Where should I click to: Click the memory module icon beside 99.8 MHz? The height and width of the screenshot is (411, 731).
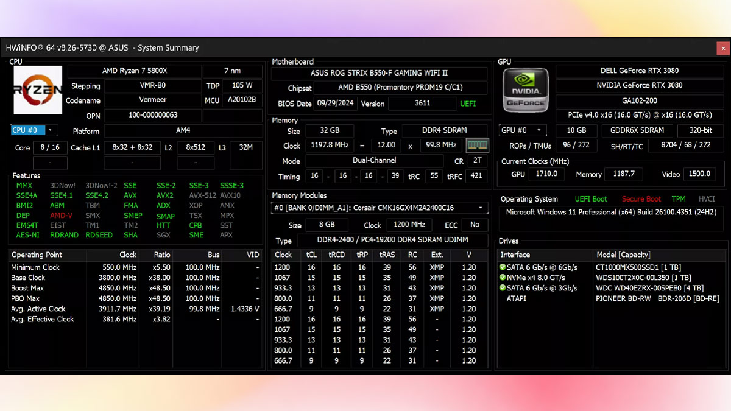(477, 146)
